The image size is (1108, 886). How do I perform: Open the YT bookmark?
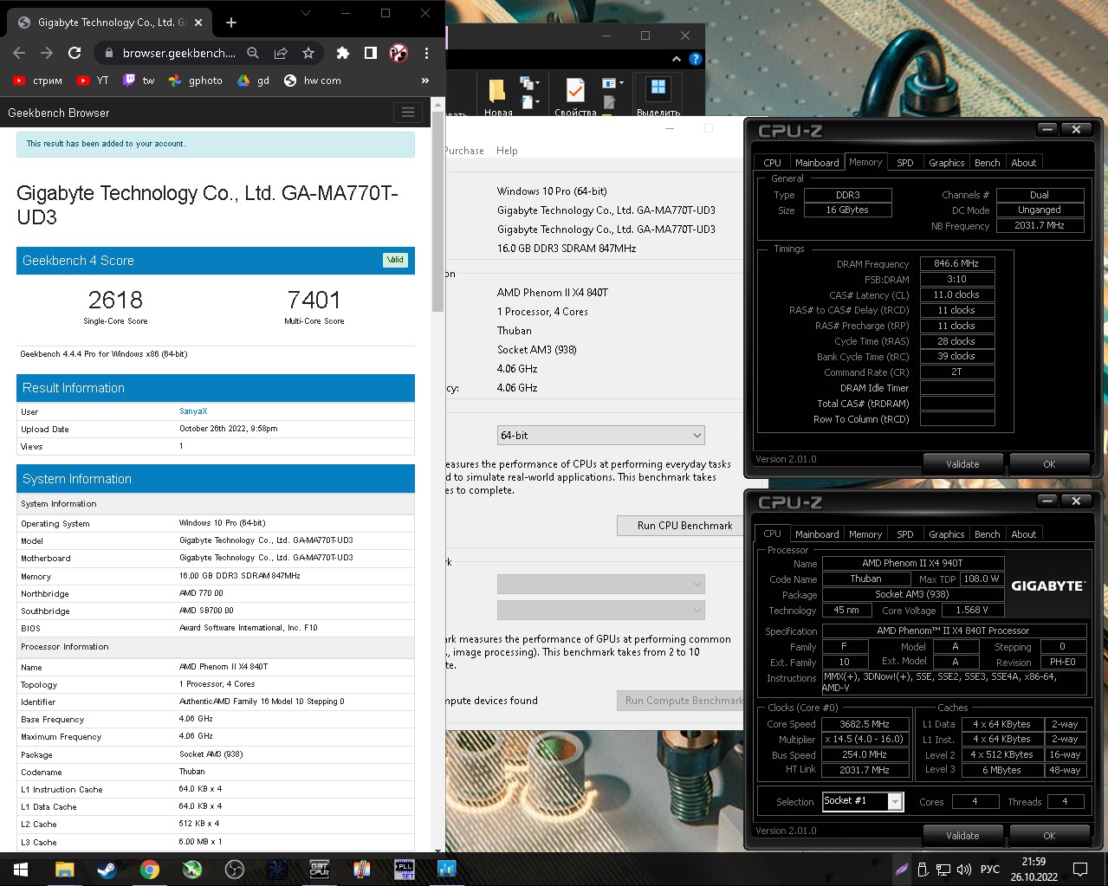(93, 81)
